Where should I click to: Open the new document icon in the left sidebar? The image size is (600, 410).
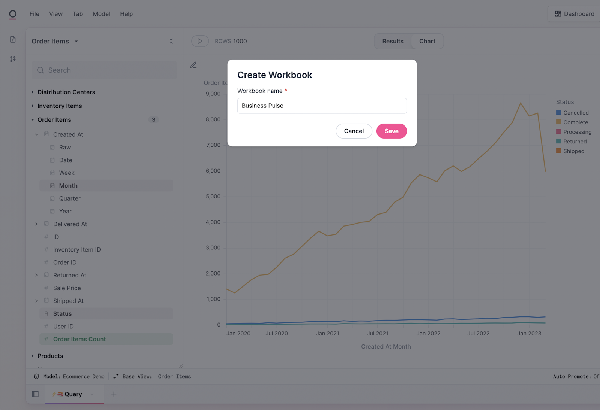[13, 40]
